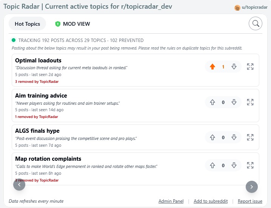Upvote the ALGS finals hype topic

click(x=212, y=137)
